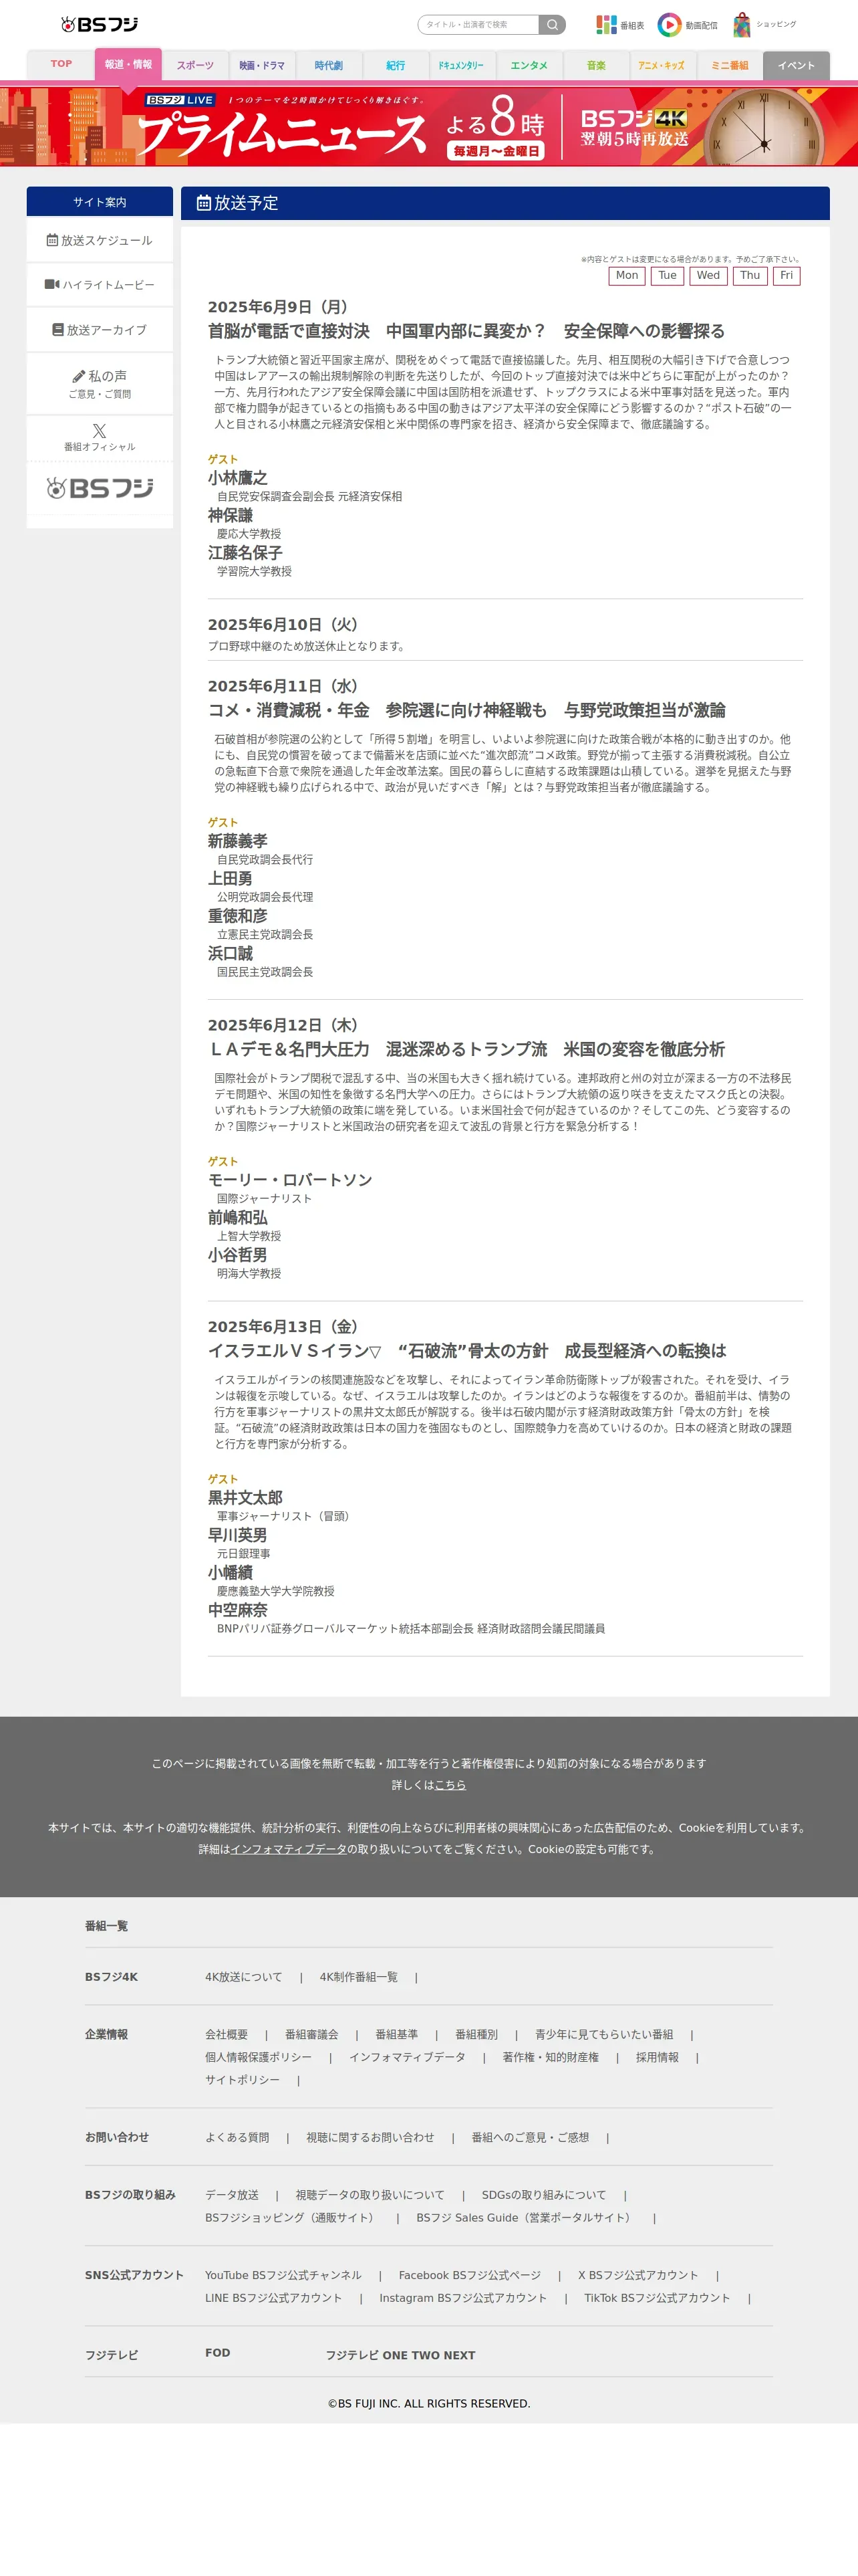Open the 紀行 tab

[396, 65]
